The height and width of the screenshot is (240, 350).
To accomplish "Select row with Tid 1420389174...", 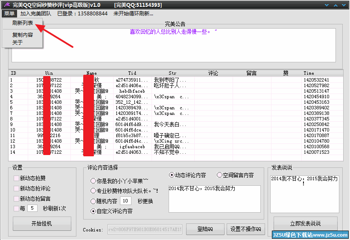I will pos(176,113).
